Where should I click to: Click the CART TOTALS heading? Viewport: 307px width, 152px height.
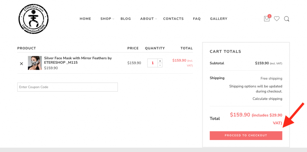(225, 51)
